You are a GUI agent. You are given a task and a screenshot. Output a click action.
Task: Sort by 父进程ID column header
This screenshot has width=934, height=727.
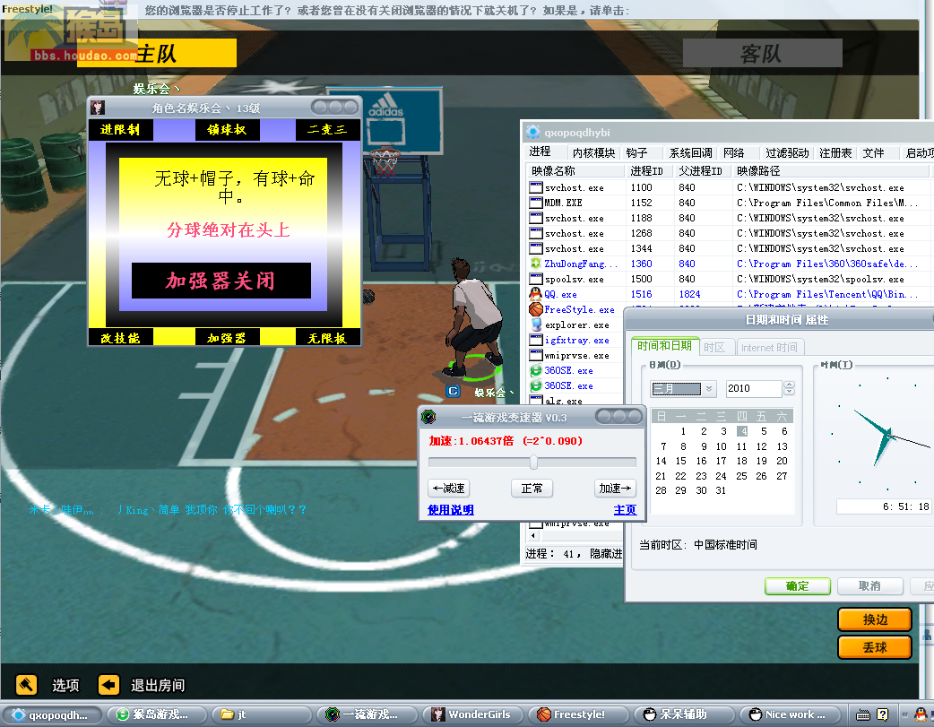tap(700, 171)
